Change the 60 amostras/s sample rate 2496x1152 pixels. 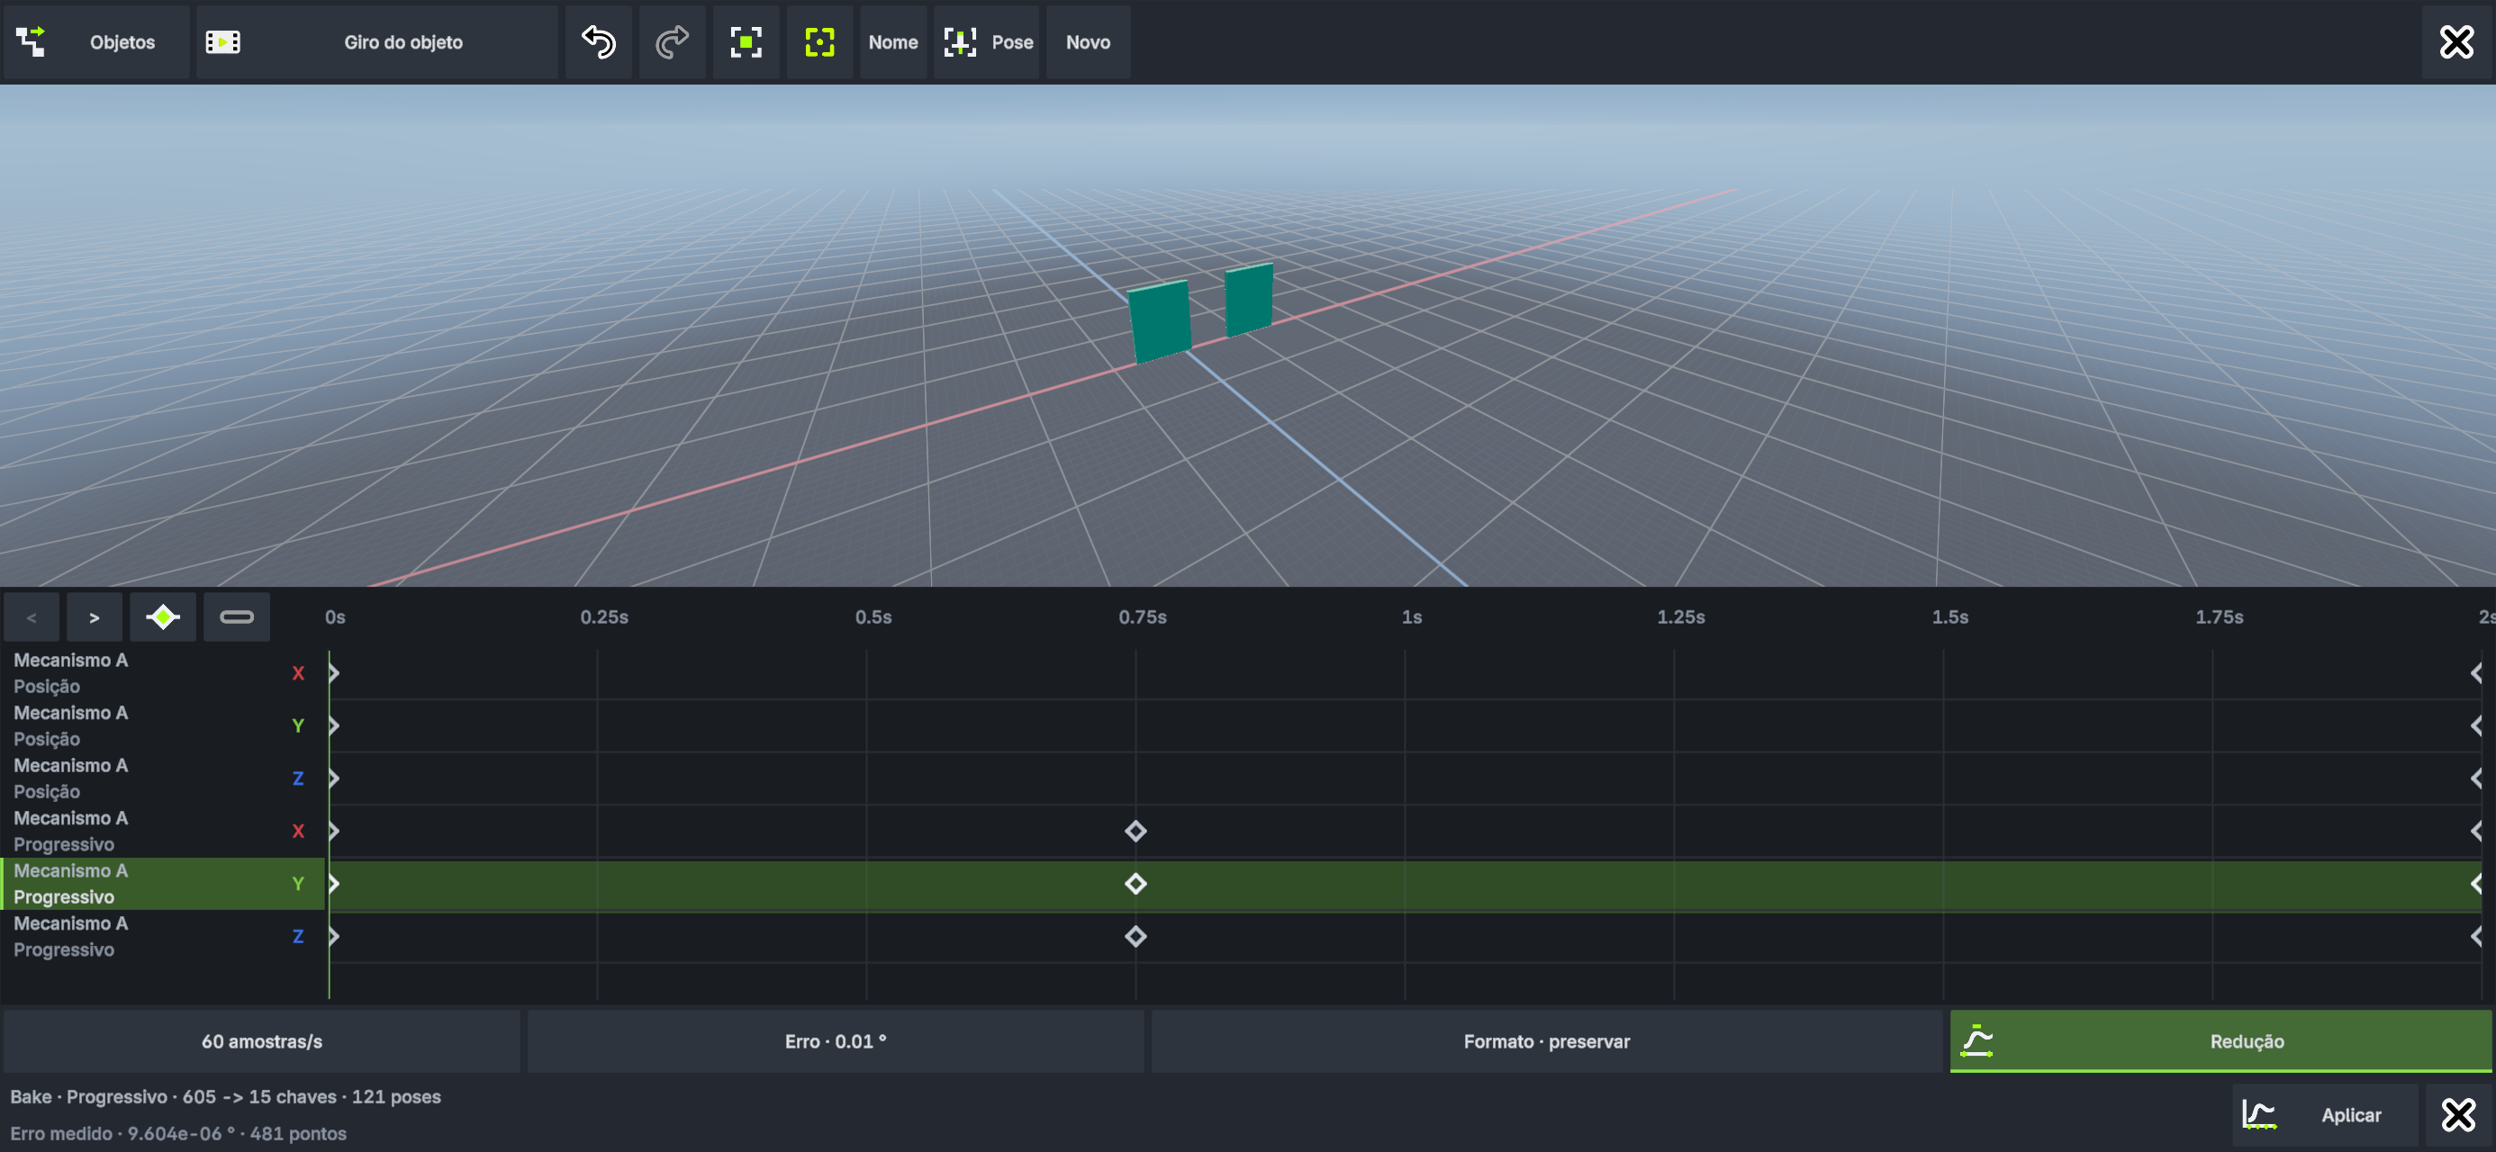[262, 1041]
